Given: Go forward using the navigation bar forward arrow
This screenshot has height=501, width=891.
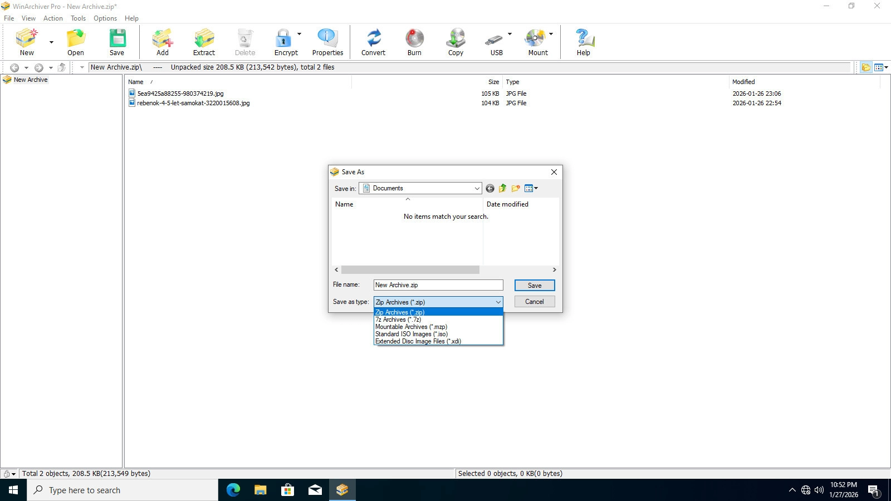Looking at the screenshot, I should (x=39, y=67).
